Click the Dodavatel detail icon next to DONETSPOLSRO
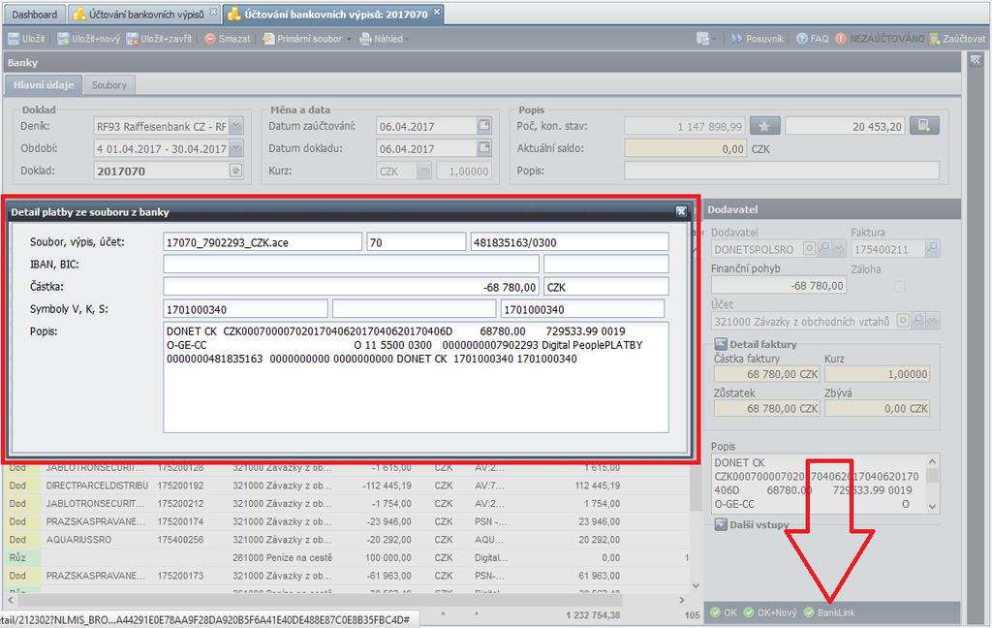 point(809,249)
